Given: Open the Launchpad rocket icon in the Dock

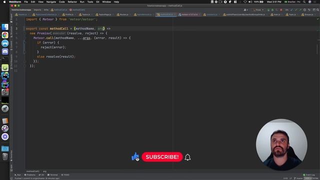Looking at the screenshot, I should click(5, 108).
